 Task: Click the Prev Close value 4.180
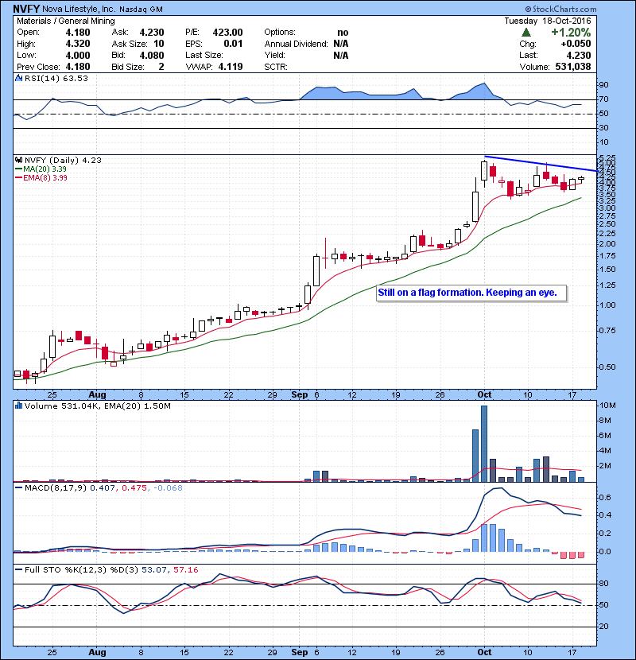click(78, 67)
